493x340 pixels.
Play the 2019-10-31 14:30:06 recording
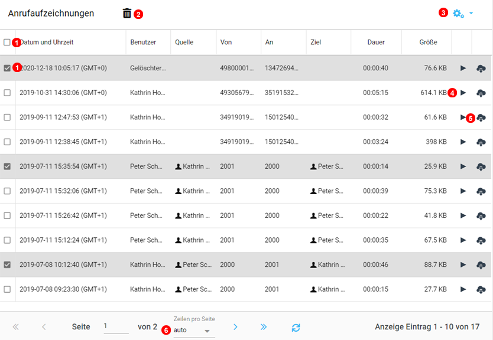pyautogui.click(x=463, y=93)
